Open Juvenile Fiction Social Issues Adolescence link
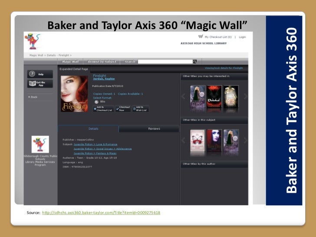Screen dimensions: 316x237 coord(102,149)
